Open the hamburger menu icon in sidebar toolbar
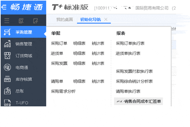This screenshot has height=127, width=190. [x=7, y=21]
